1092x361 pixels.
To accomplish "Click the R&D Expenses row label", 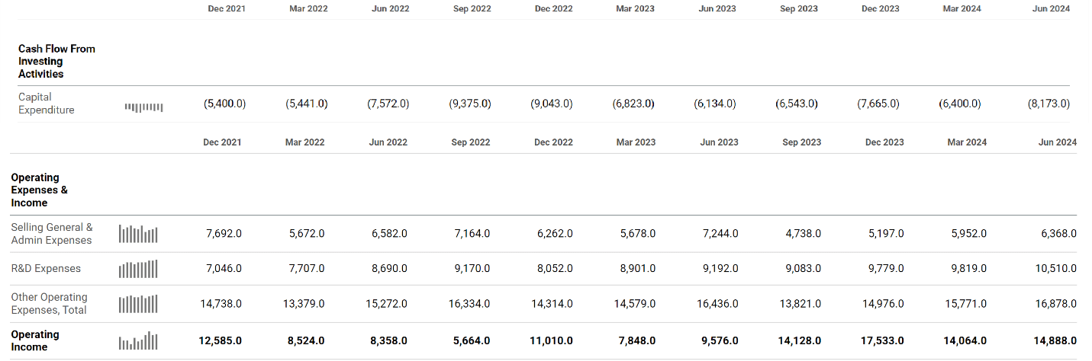I will click(46, 268).
